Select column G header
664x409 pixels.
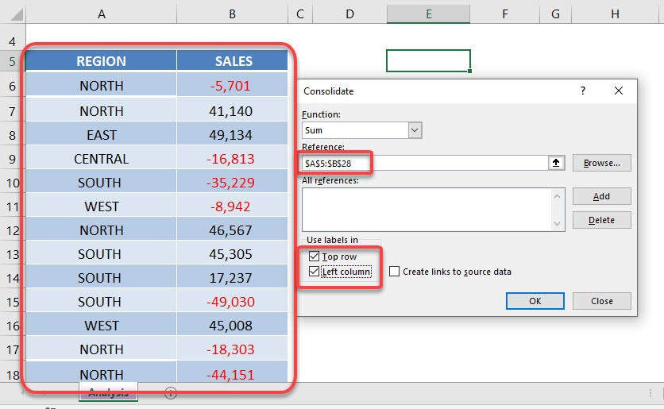point(556,14)
